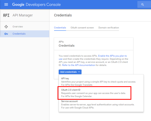Open the hamburger navigation menu

[6, 5]
